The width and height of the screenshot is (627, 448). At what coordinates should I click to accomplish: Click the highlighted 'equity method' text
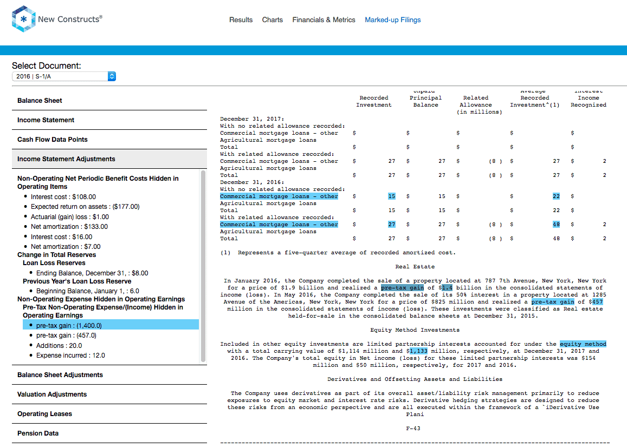[x=583, y=344]
